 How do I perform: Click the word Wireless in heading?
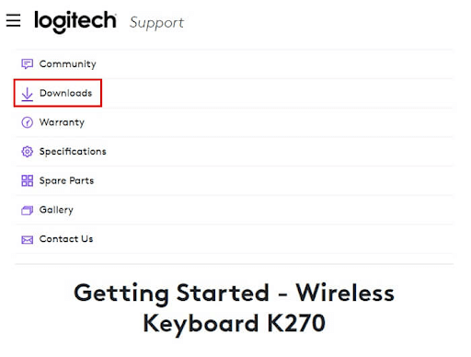coord(345,293)
